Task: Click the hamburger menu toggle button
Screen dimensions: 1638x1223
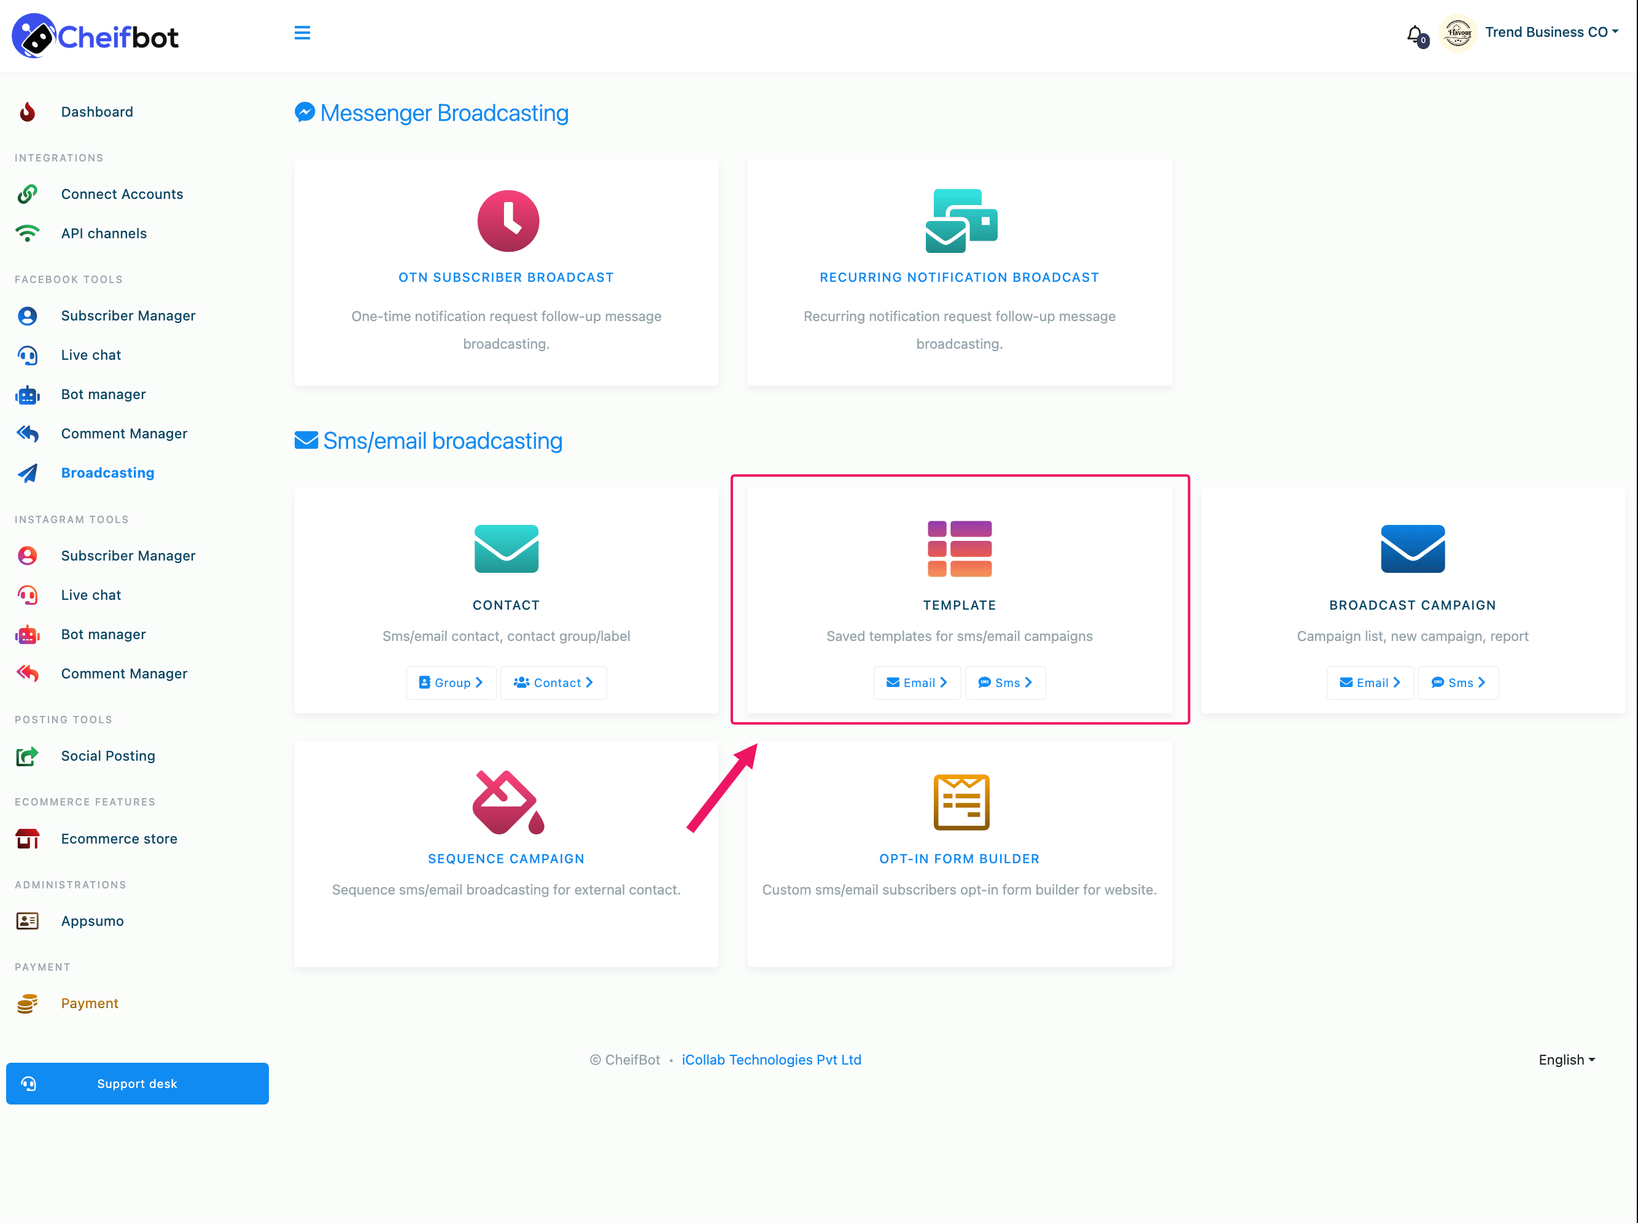Action: pos(302,33)
